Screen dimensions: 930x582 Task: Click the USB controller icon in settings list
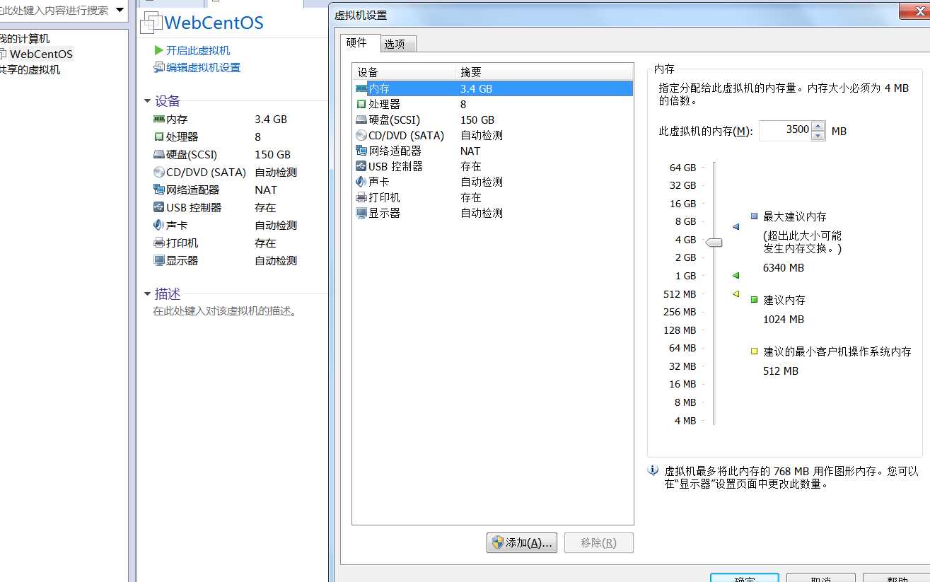(361, 166)
